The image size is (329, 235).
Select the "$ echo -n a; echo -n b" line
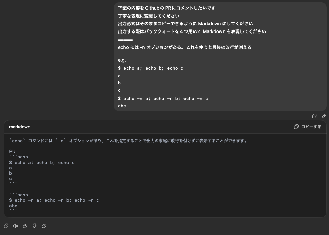(53, 200)
